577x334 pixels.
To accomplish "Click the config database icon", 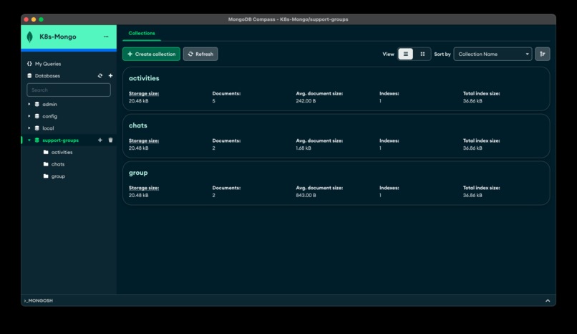I will 37,116.
